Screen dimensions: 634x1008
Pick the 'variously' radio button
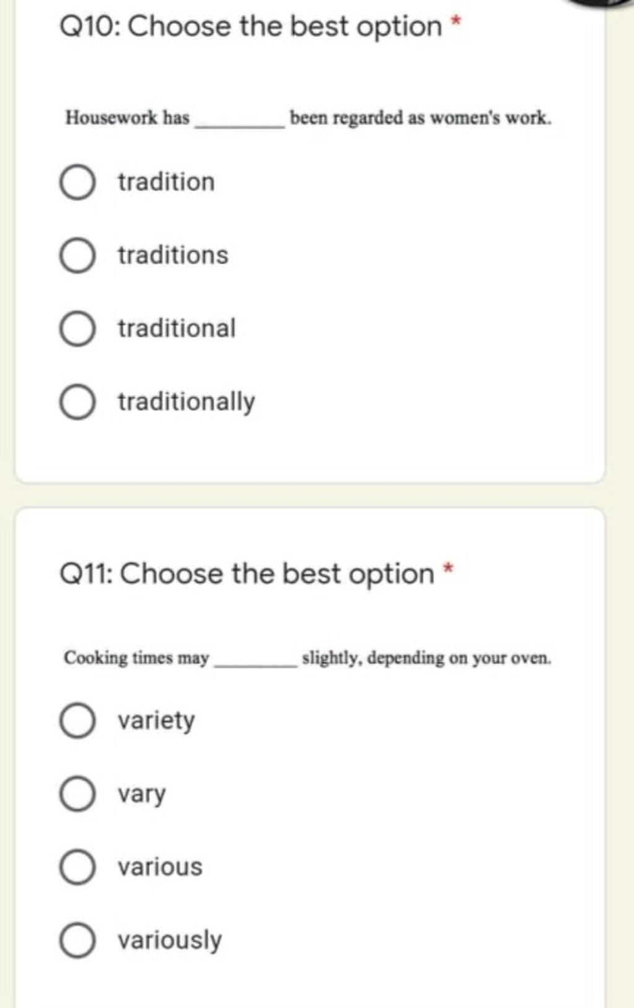click(77, 940)
